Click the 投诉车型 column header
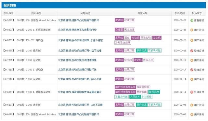 point(36,13)
